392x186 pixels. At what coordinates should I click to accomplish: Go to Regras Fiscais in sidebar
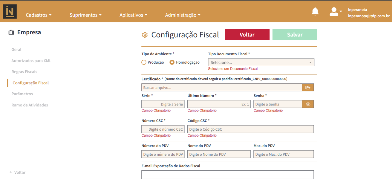tap(24, 72)
